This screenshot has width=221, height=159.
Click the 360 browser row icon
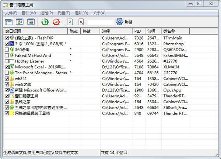pyautogui.click(x=12, y=108)
